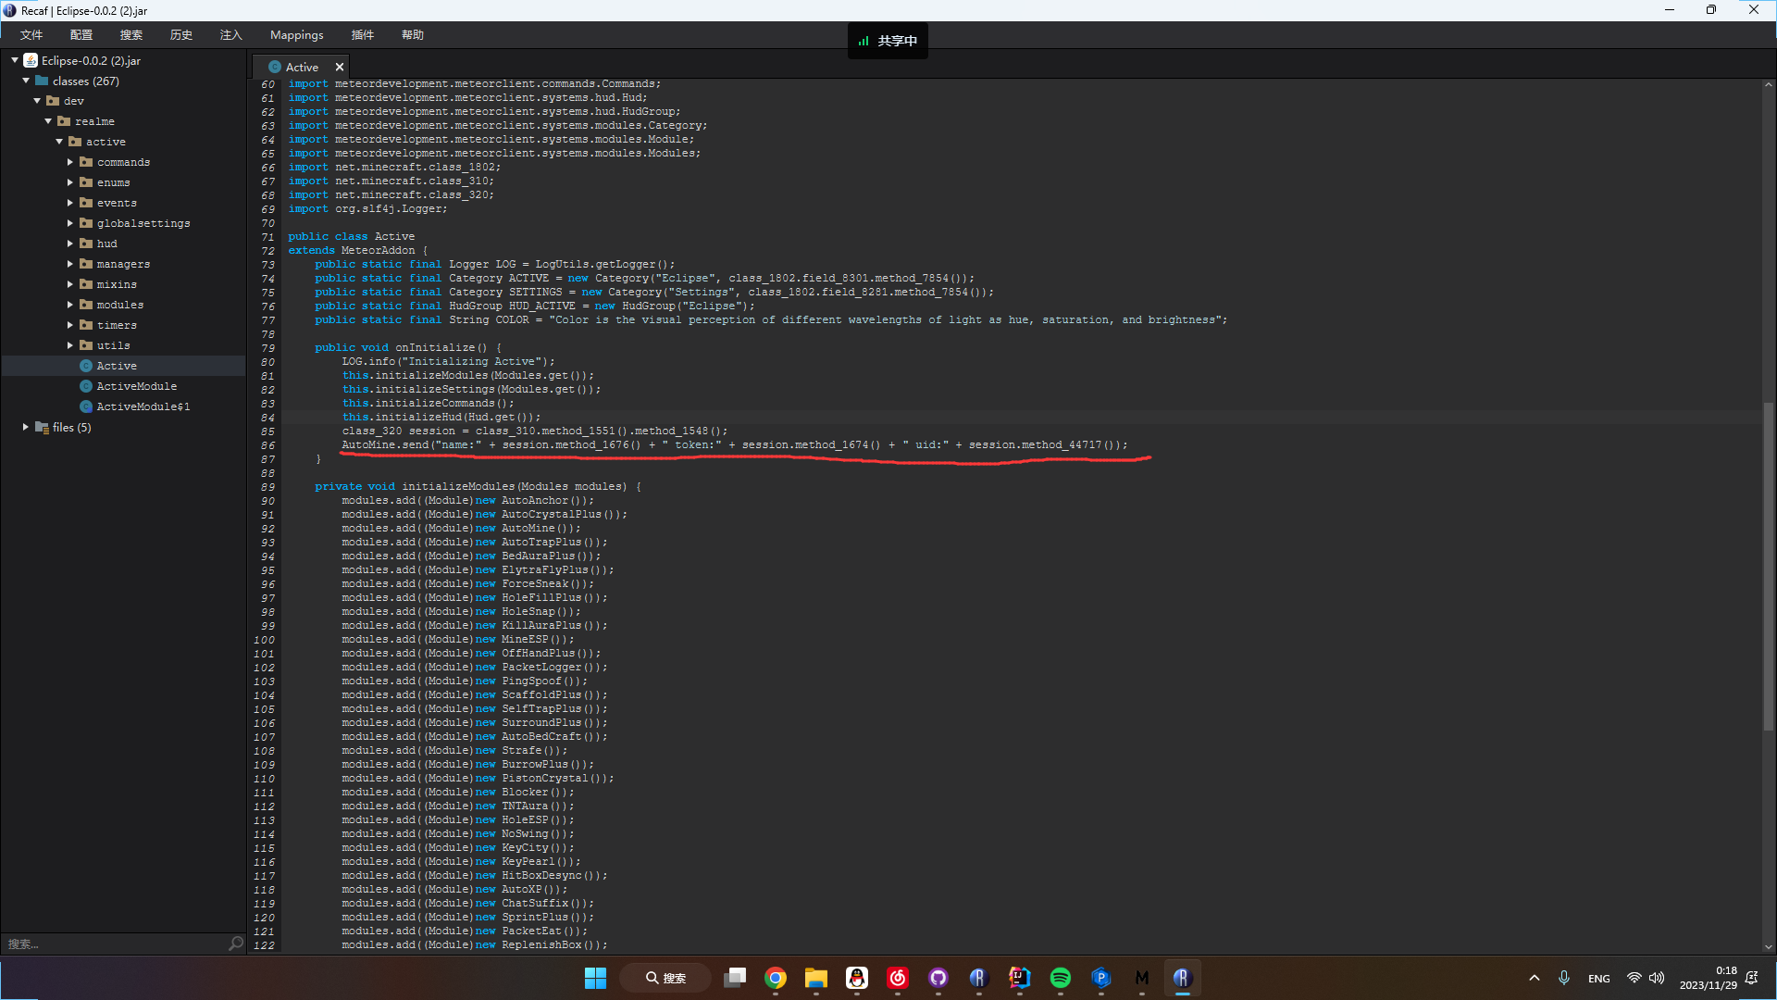Open the taskbar 搜索 search box
This screenshot has height=1000, width=1777.
665,978
